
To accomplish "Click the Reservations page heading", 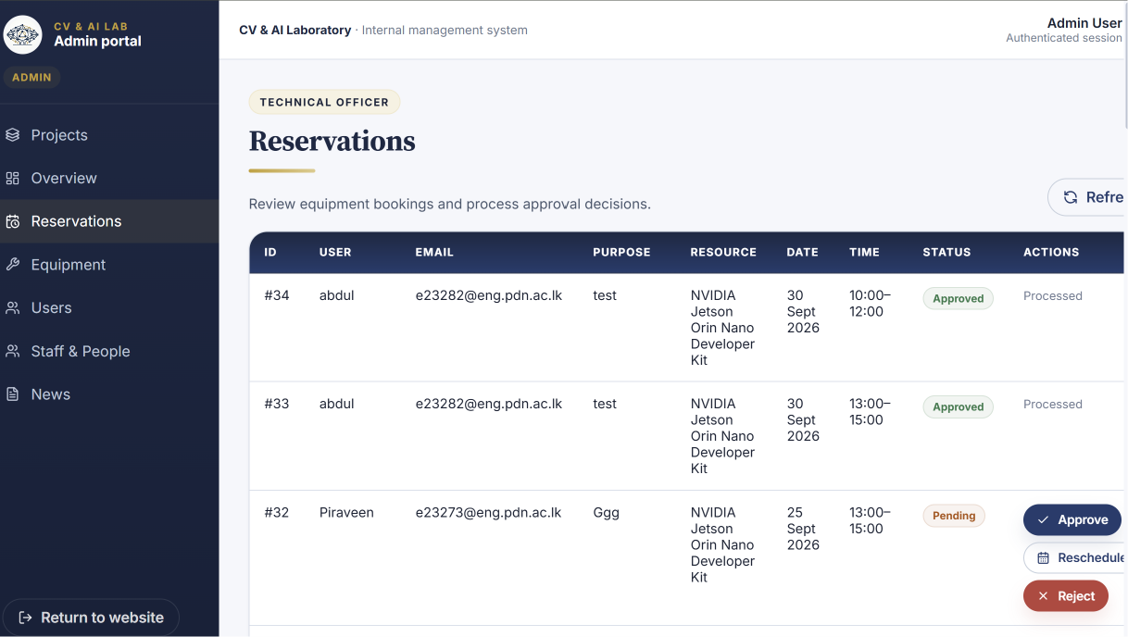I will click(332, 141).
